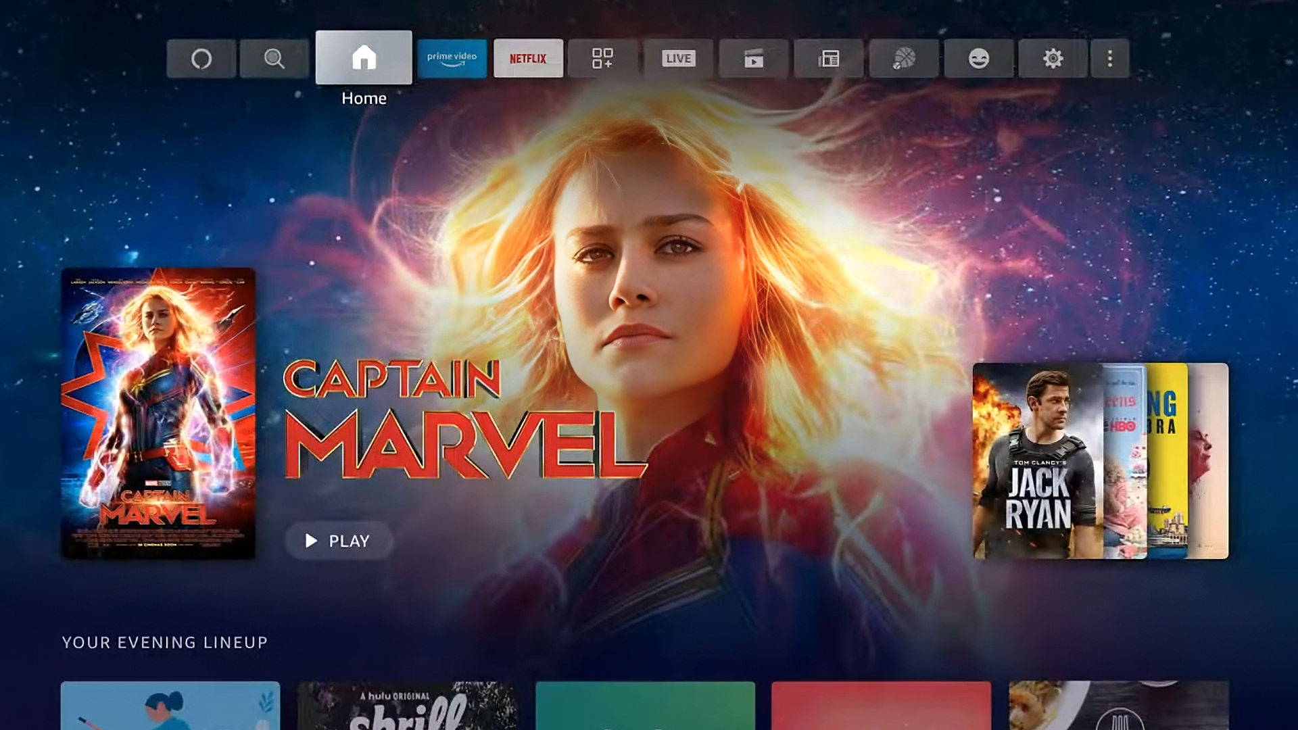
Task: Open the three-dot more options menu
Action: [1110, 59]
